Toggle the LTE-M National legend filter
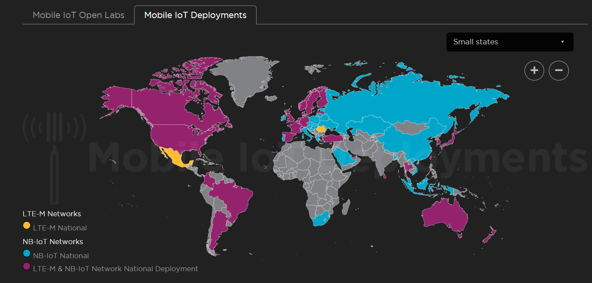Viewport: 592px width, 283px height. point(55,228)
